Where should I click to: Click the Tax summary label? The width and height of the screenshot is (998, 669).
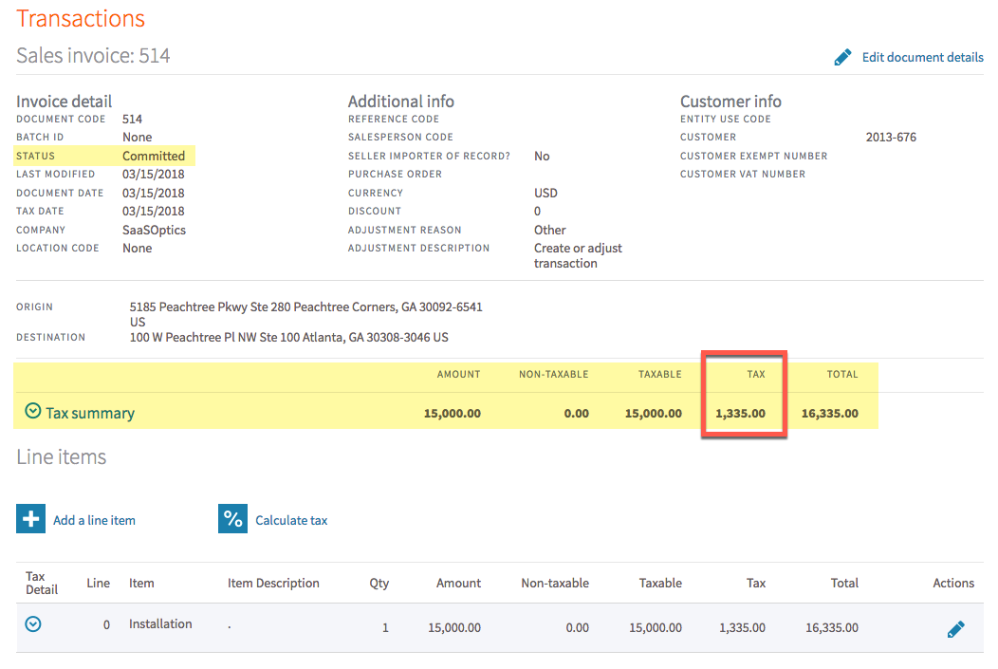point(90,413)
